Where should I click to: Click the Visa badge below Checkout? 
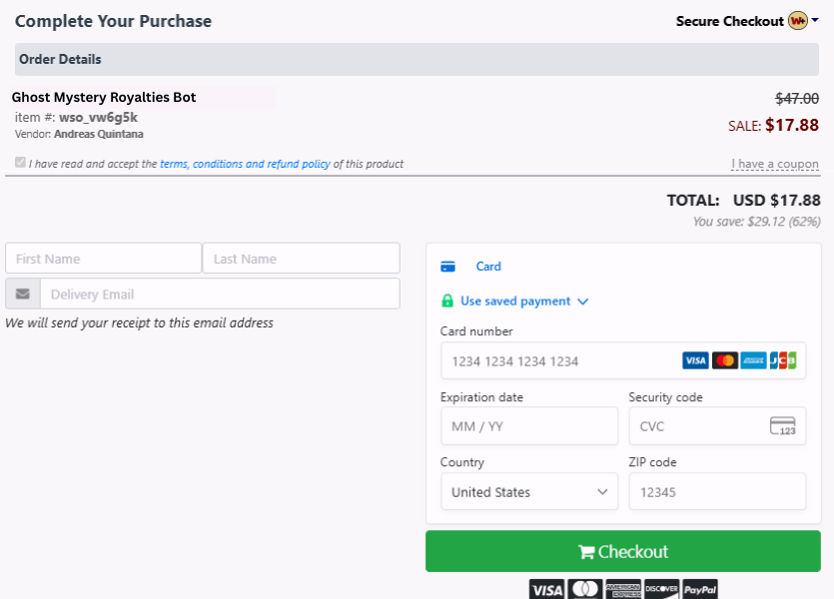[546, 589]
